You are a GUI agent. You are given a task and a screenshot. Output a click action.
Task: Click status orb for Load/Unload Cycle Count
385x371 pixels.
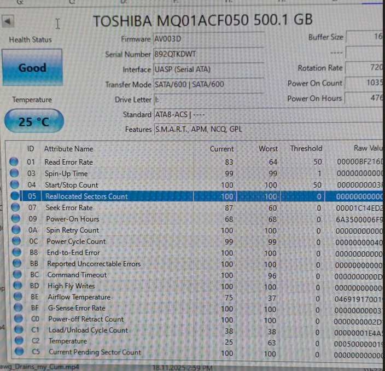[19, 330]
